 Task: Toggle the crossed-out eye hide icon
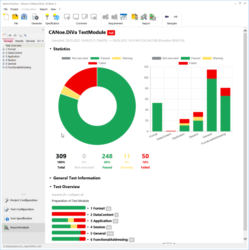pyautogui.click(x=15, y=35)
